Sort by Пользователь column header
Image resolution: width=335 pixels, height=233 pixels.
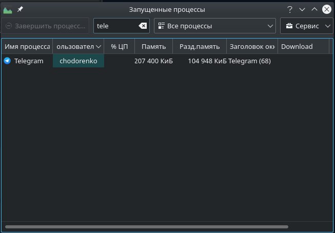(78, 46)
